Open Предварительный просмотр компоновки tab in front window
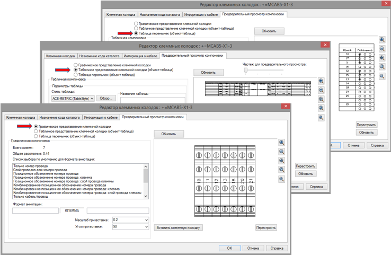391x255 pixels. 153,117
